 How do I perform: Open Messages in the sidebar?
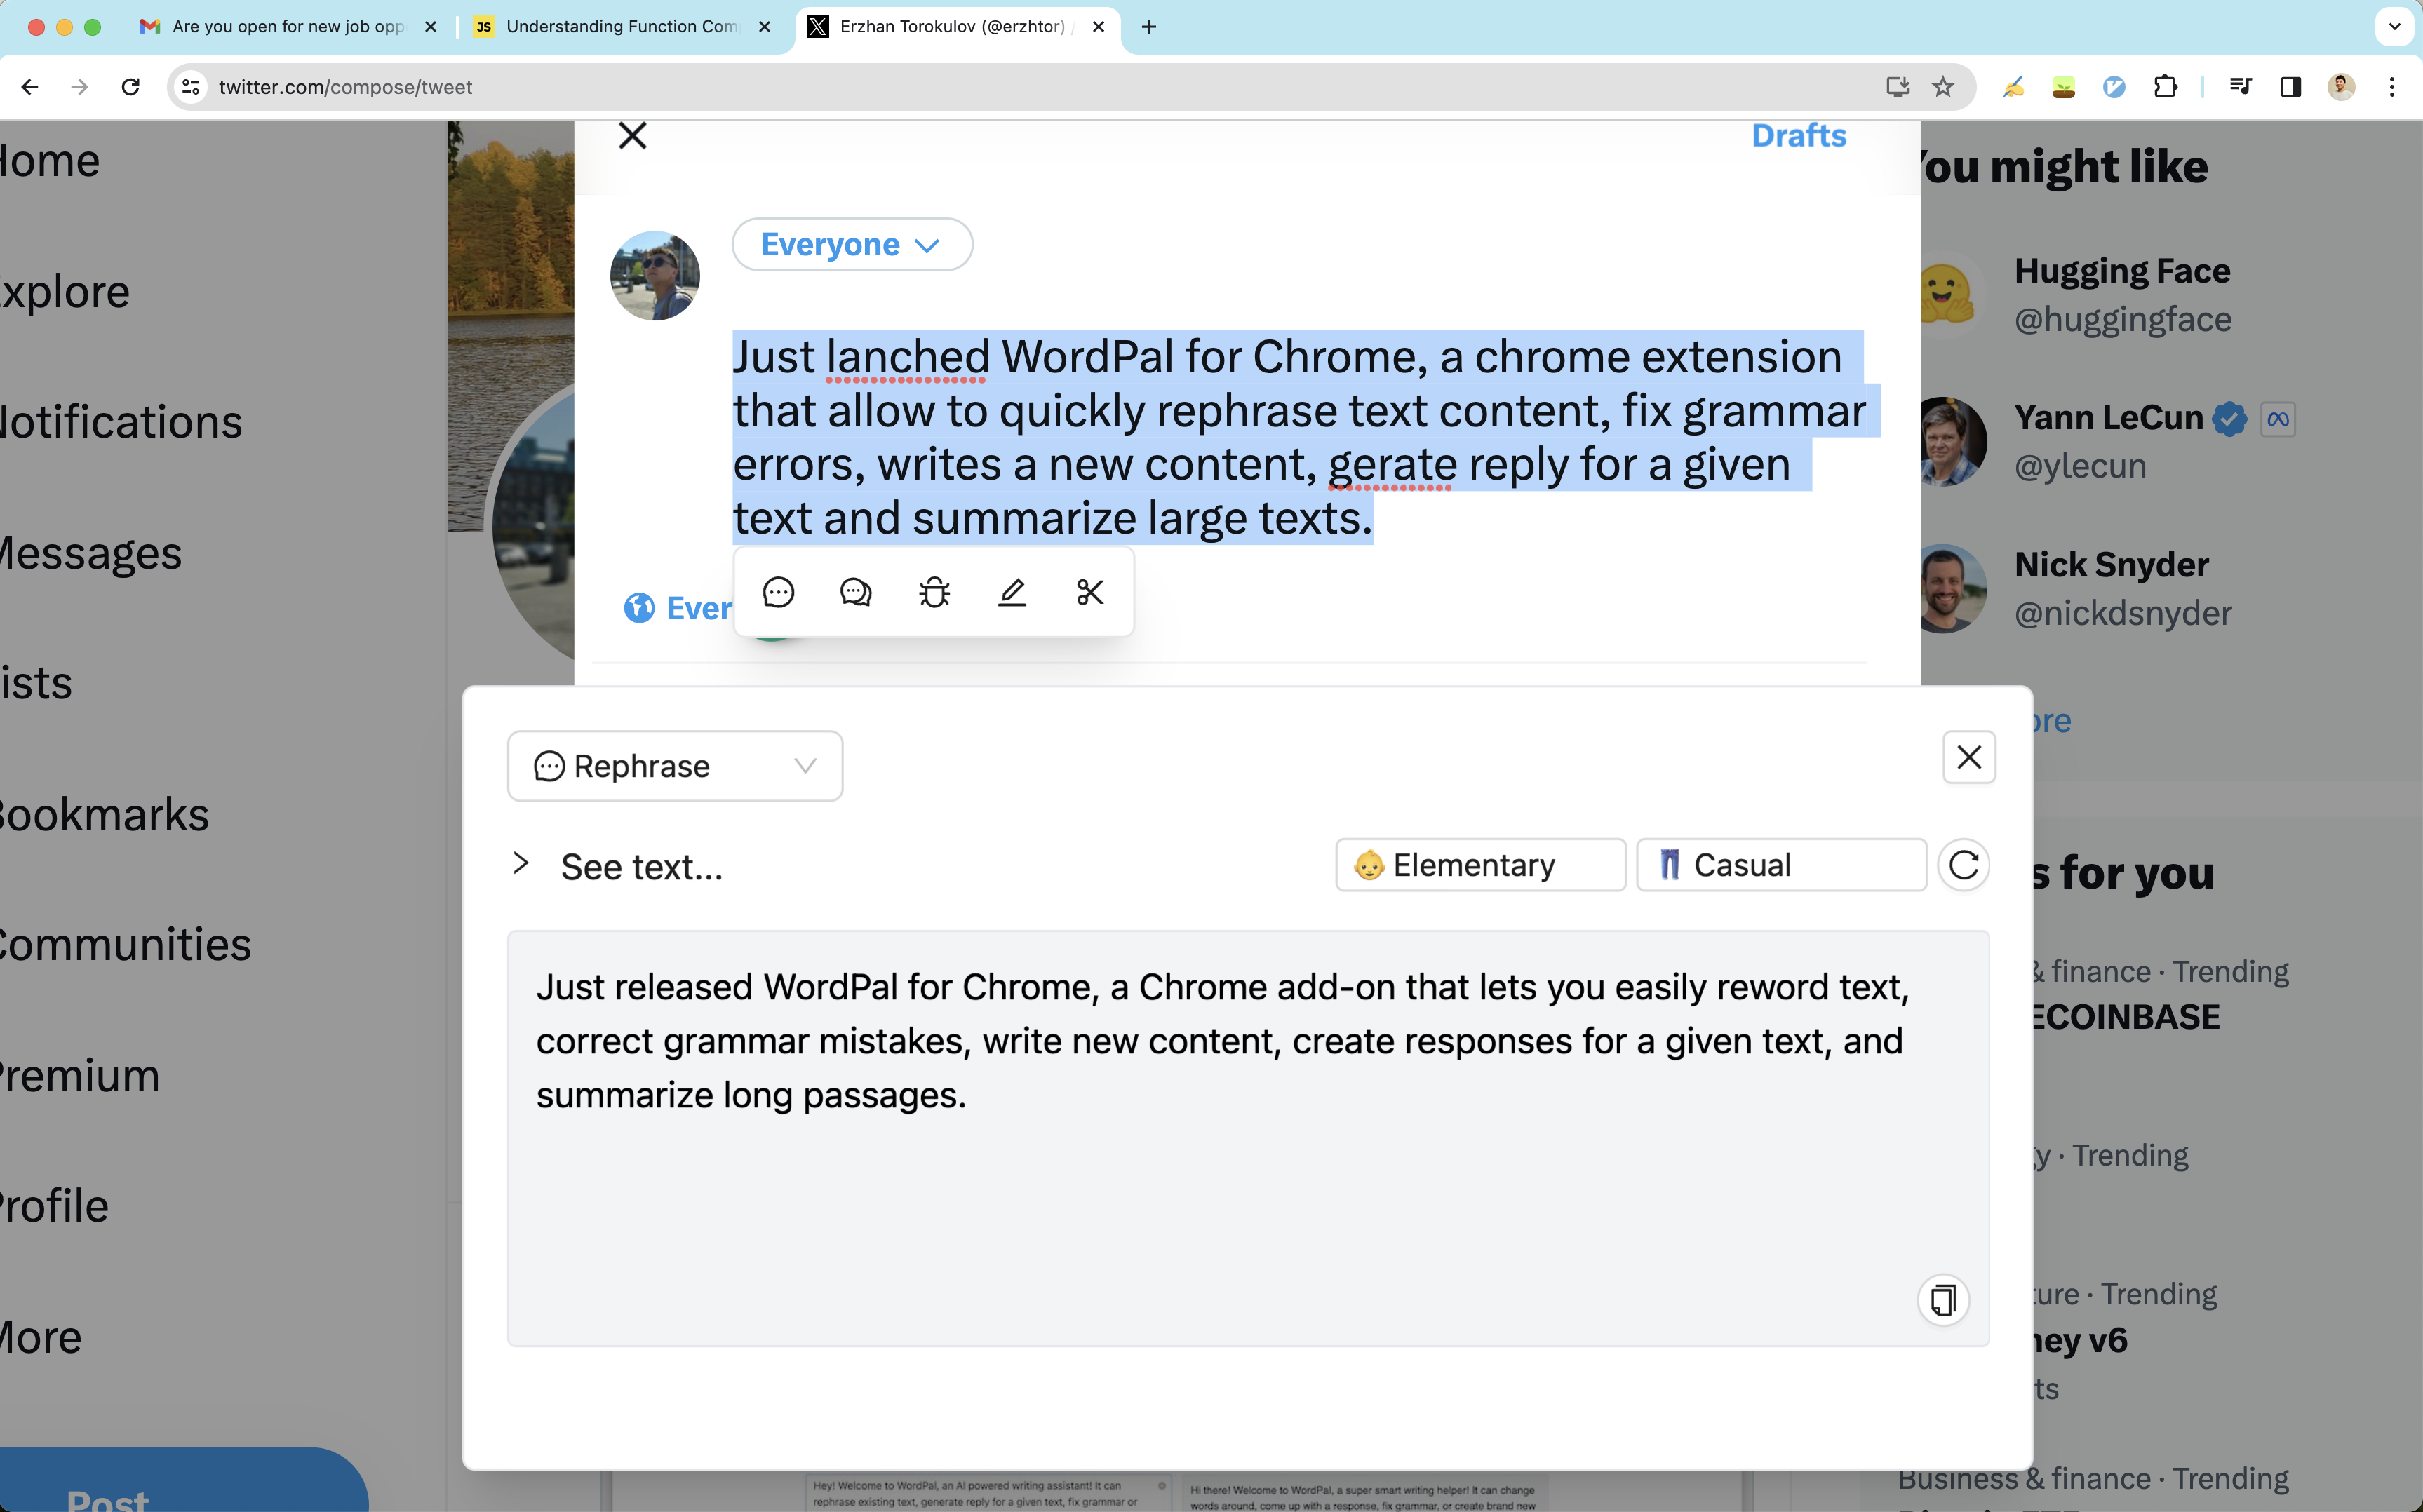(91, 553)
